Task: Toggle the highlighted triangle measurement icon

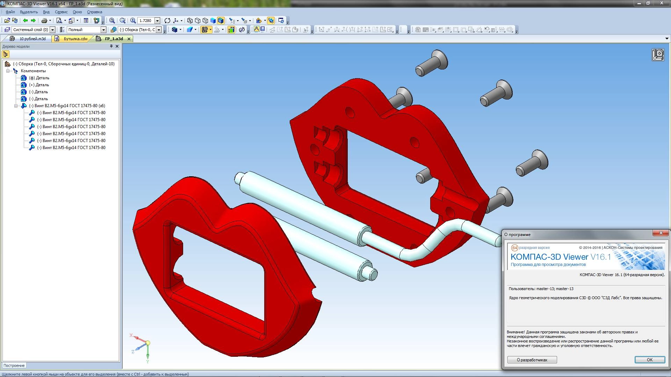Action: (x=257, y=29)
